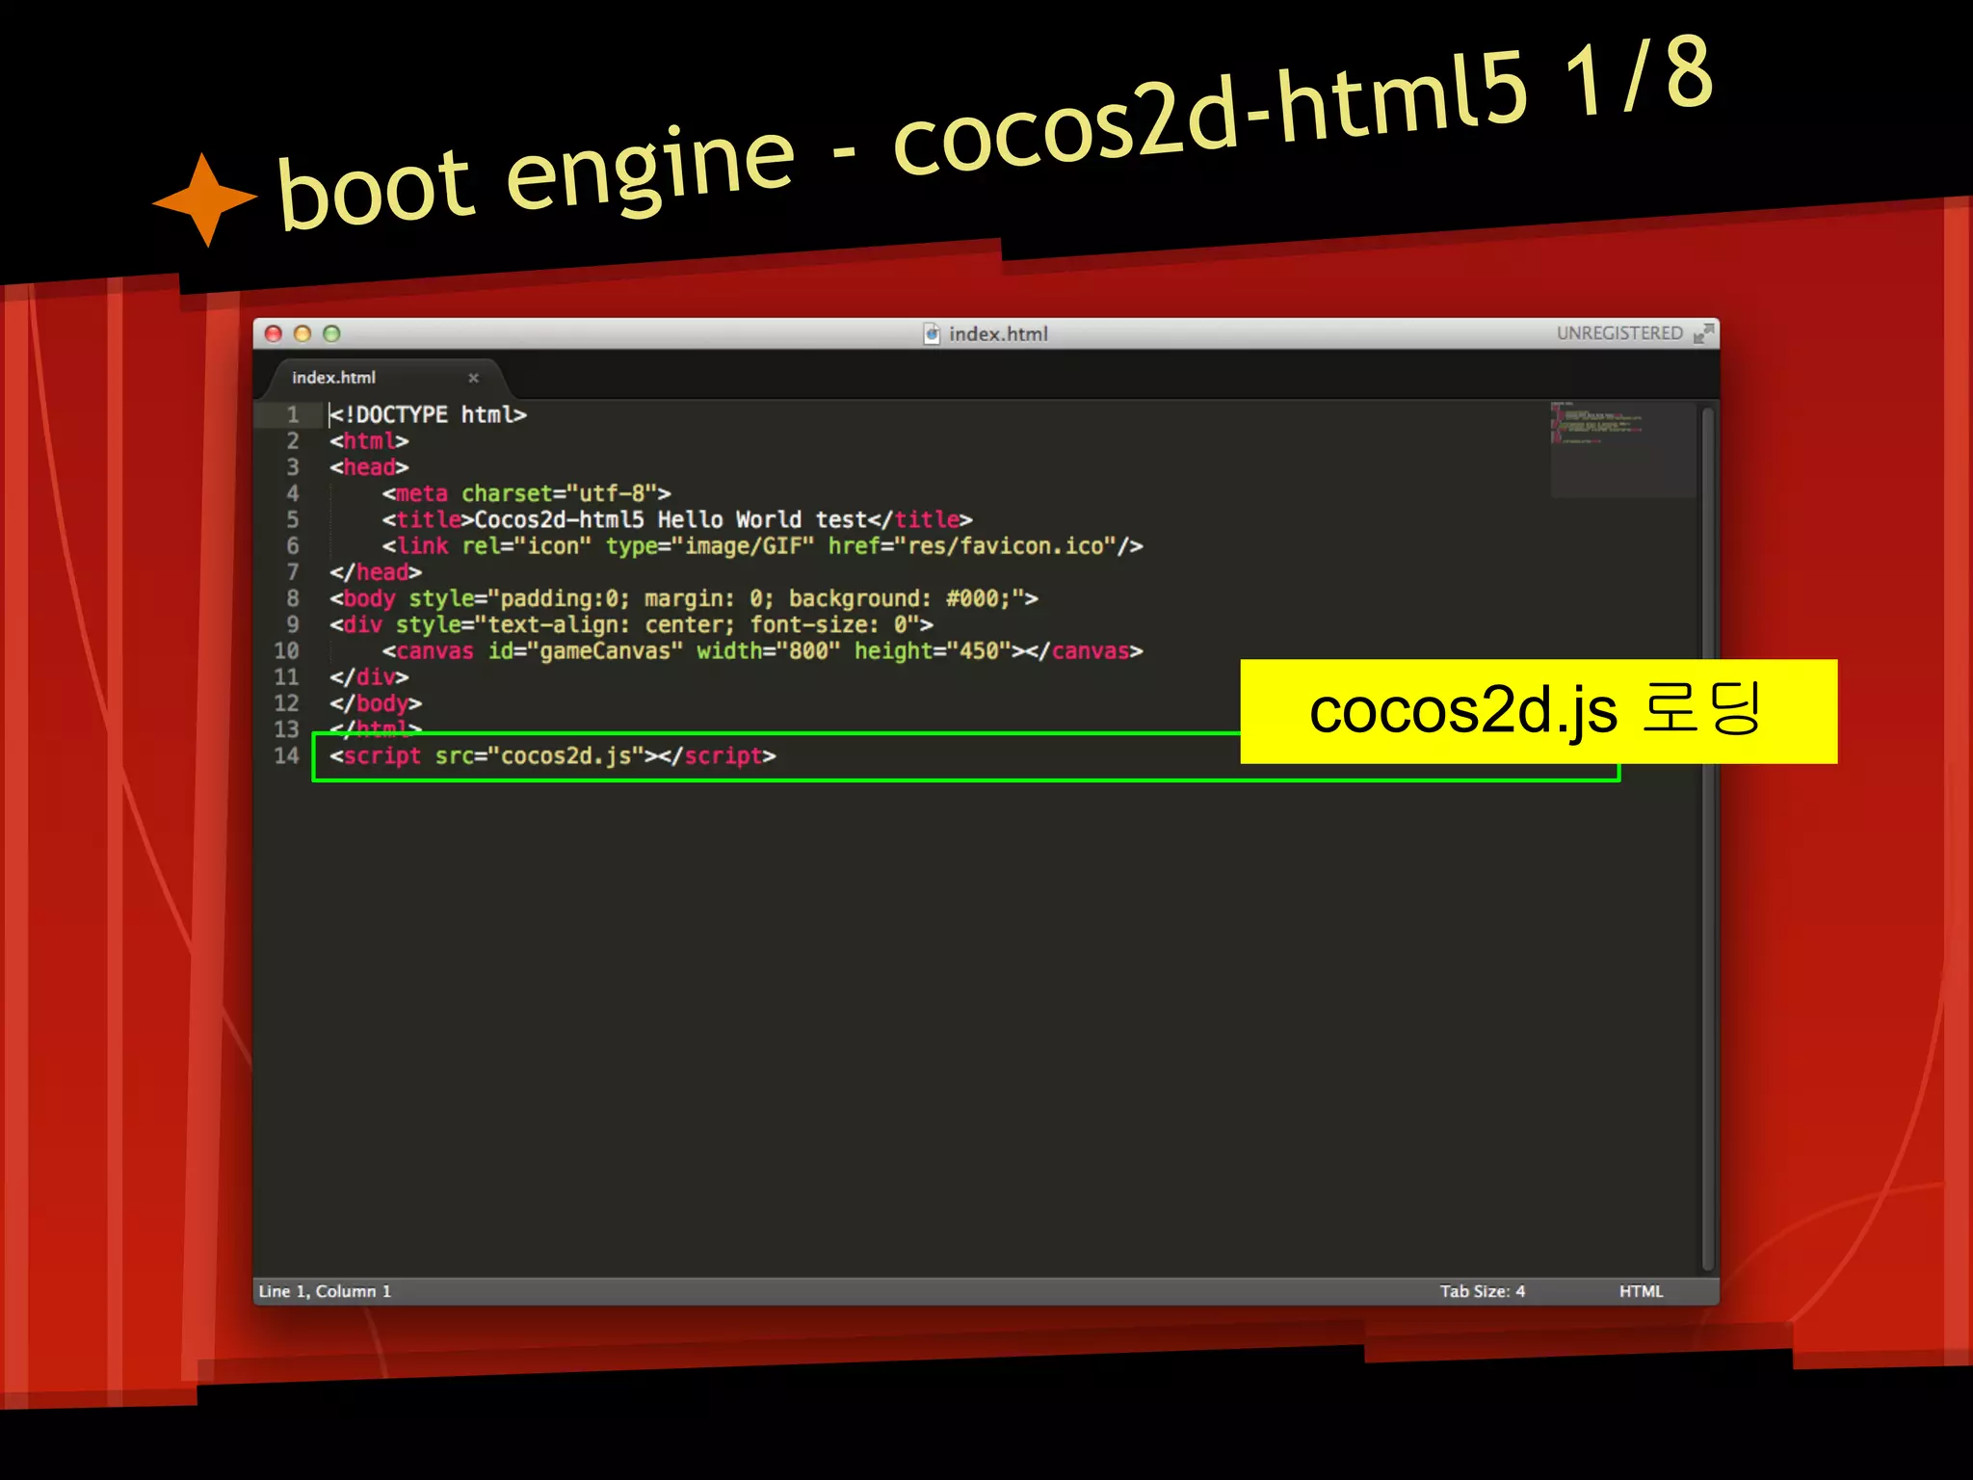Click the div style text-align line
This screenshot has width=1973, height=1480.
click(x=631, y=625)
